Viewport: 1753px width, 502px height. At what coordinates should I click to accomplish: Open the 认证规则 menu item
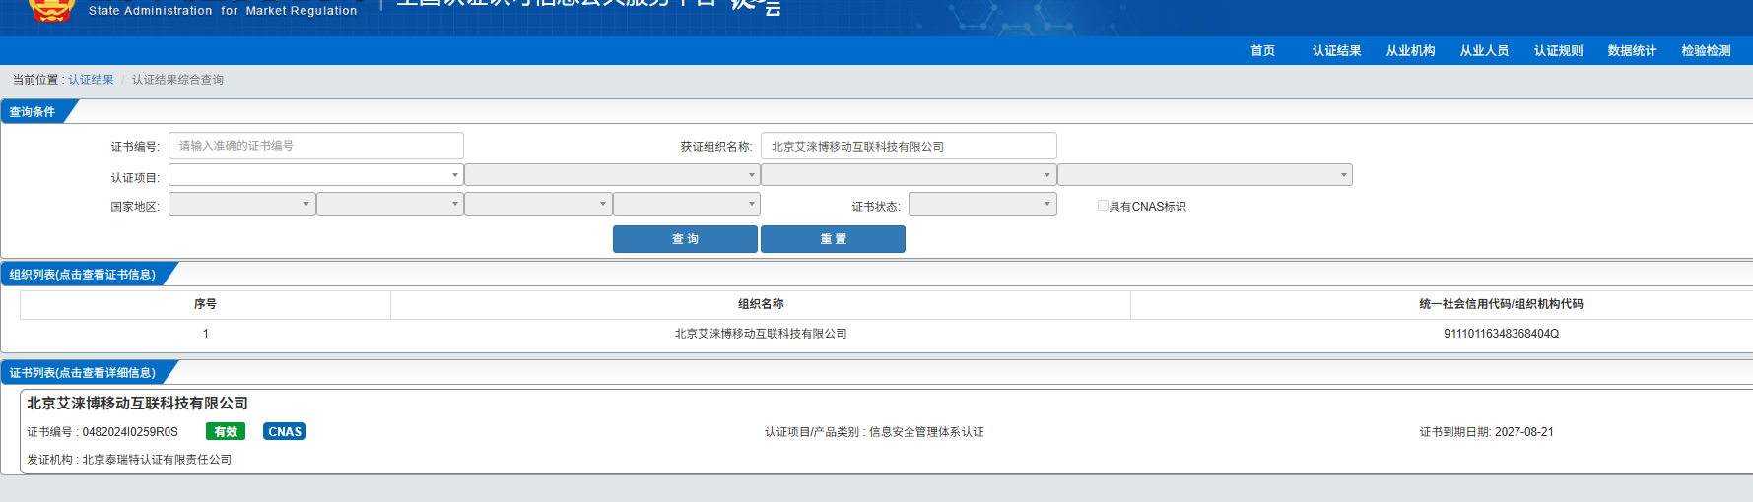[x=1558, y=51]
